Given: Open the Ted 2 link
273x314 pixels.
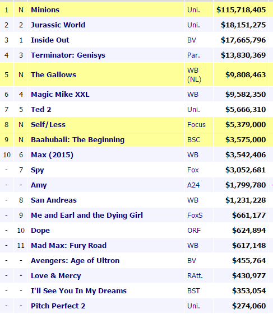Looking at the screenshot, I should [x=41, y=110].
